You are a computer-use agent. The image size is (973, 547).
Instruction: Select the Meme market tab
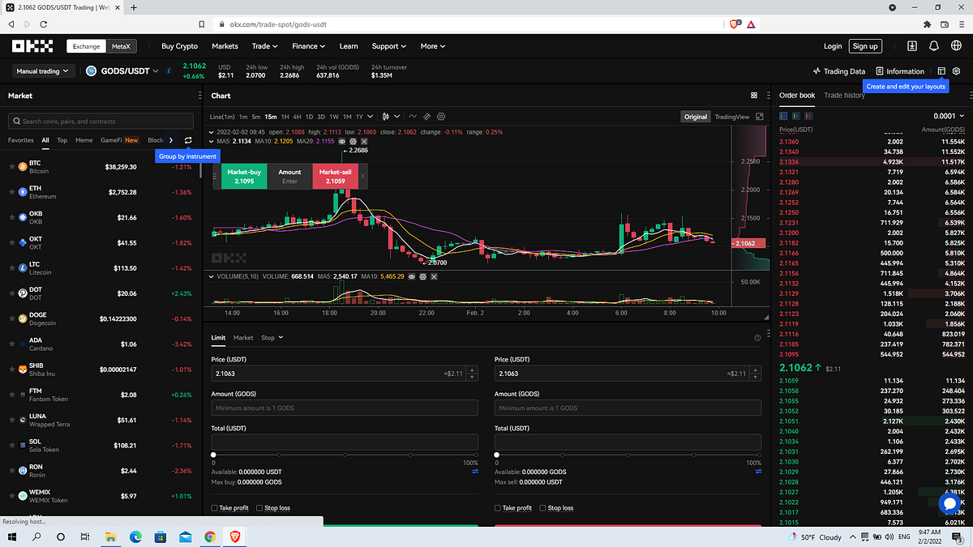(x=84, y=140)
